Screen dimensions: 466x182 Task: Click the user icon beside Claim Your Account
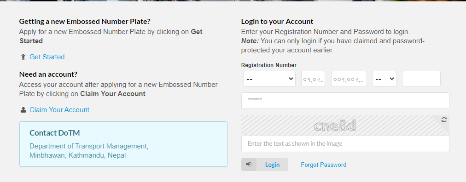[23, 110]
